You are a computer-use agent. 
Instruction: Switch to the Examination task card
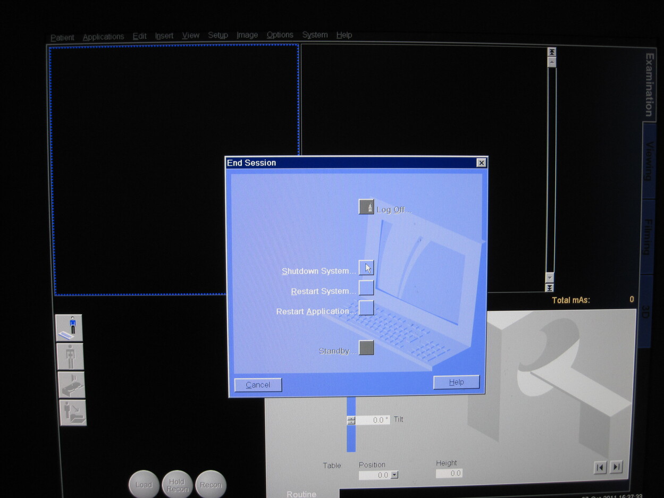[x=649, y=85]
